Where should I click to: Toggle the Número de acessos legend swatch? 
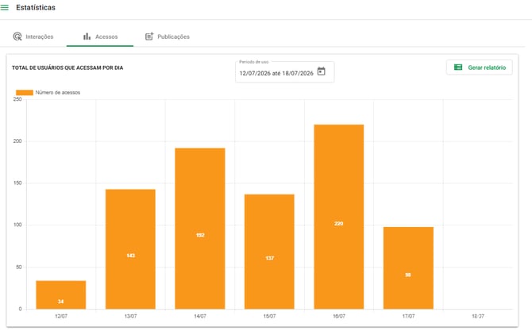25,92
